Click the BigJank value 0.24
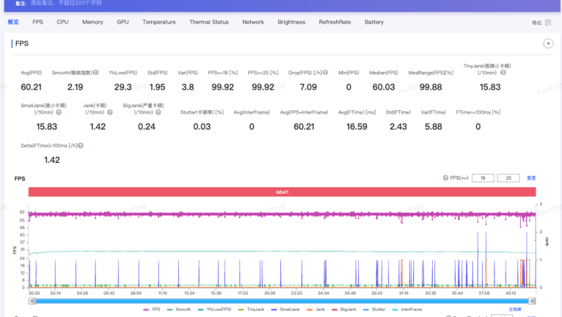The height and width of the screenshot is (317, 562). [147, 126]
